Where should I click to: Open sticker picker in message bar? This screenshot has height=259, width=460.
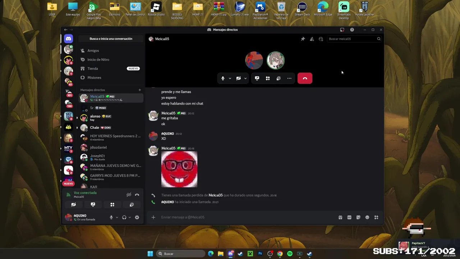pyautogui.click(x=358, y=217)
